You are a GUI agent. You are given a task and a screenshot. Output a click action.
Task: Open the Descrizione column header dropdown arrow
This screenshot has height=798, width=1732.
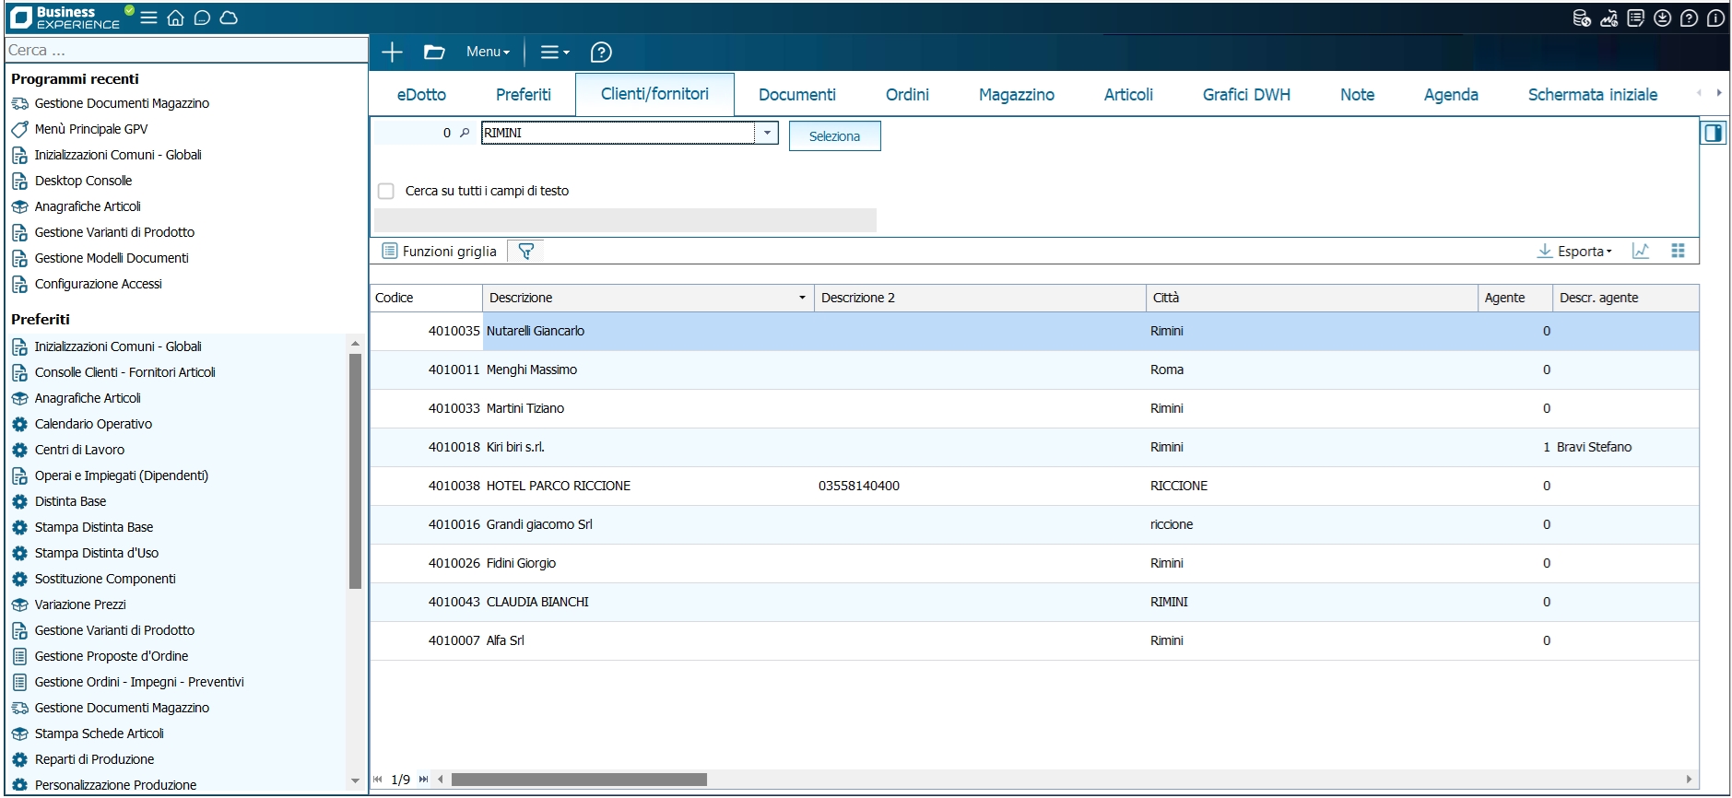pyautogui.click(x=802, y=298)
